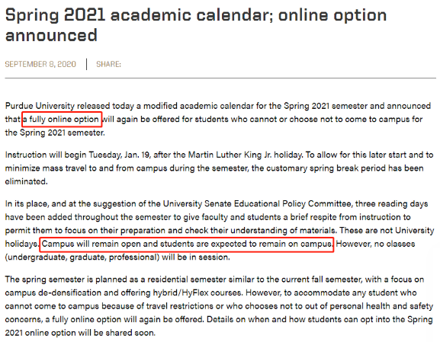This screenshot has width=440, height=342.
Task: Click the SHARE: label under the headline
Action: pos(108,64)
